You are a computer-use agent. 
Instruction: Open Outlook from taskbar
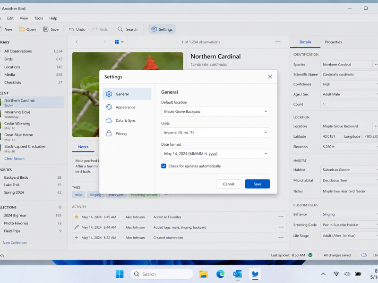pyautogui.click(x=238, y=274)
